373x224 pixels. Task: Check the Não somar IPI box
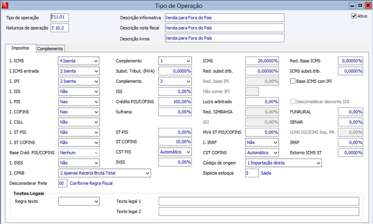252,91
